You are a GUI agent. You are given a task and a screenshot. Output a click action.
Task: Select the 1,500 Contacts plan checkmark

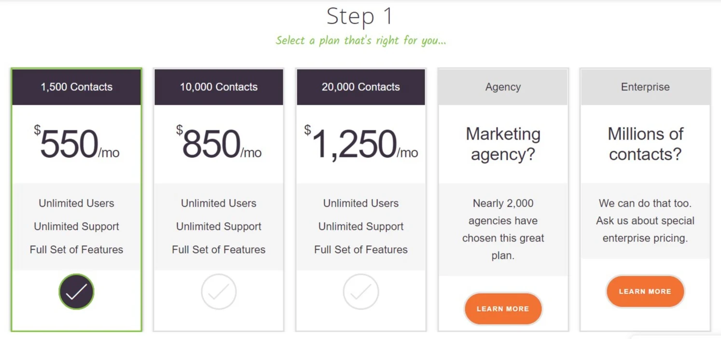coord(76,292)
